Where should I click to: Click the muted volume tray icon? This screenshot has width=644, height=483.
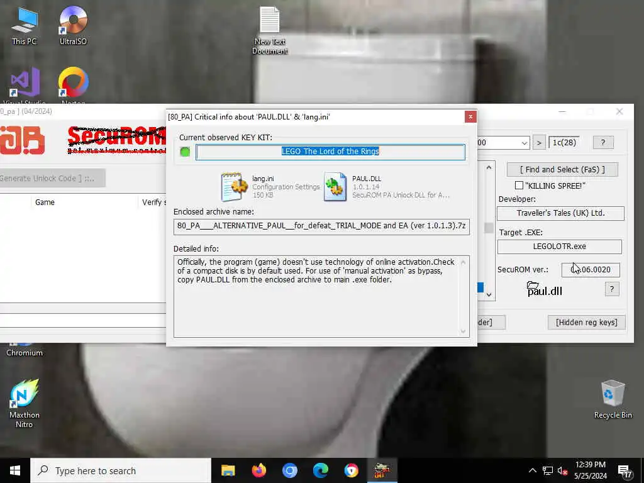coord(562,470)
